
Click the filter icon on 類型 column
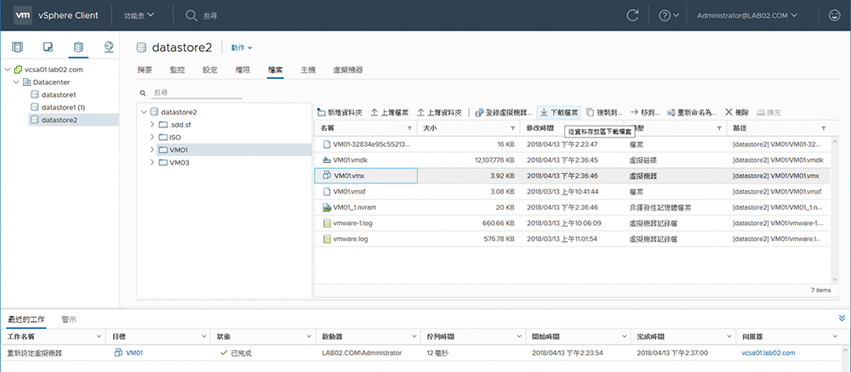coord(719,128)
